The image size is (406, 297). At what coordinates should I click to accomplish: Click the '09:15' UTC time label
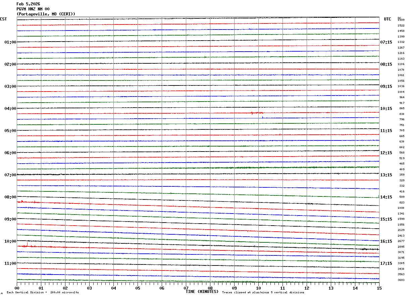pyautogui.click(x=386, y=86)
